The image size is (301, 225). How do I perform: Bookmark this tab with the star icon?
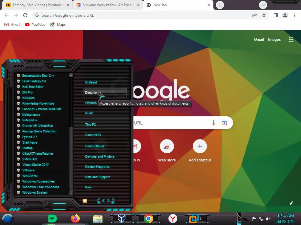coord(264,15)
